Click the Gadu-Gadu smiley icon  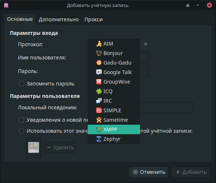pos(99,63)
